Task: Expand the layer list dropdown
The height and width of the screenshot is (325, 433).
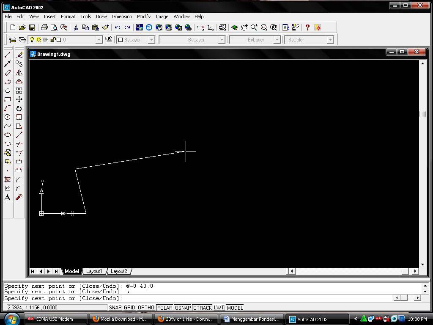Action: [99, 40]
